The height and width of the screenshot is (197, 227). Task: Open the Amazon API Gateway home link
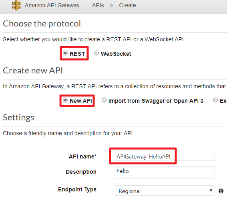[x=52, y=5]
